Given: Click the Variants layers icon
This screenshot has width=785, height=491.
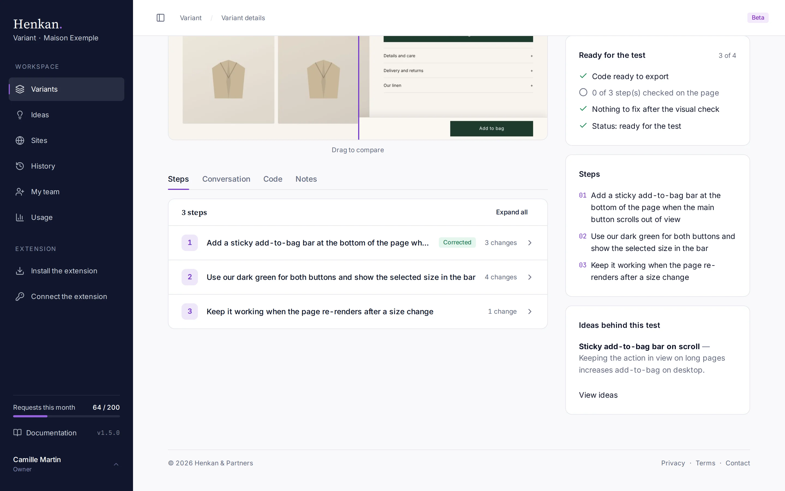Looking at the screenshot, I should point(20,89).
